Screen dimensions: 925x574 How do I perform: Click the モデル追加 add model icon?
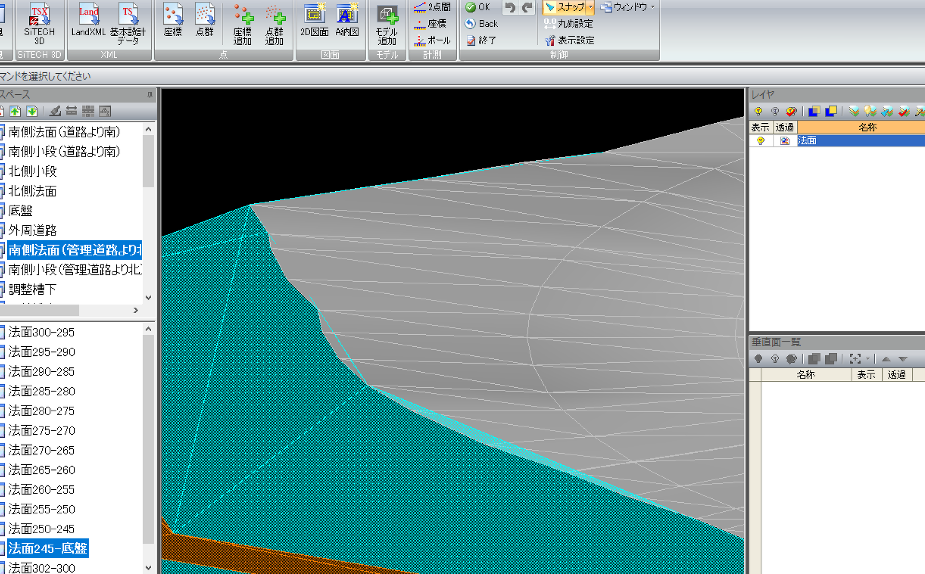pos(387,24)
